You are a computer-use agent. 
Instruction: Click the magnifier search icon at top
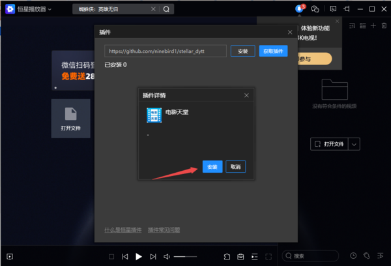click(166, 9)
